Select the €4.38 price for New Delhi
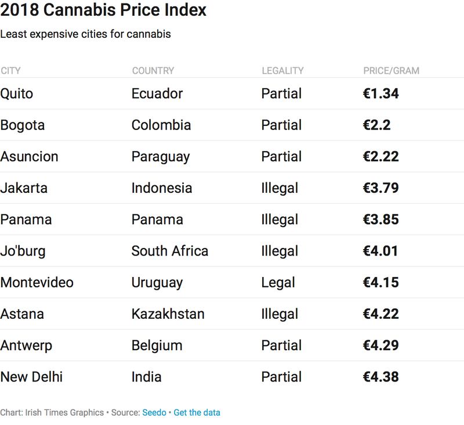Screen dimensions: 464x425 380,377
